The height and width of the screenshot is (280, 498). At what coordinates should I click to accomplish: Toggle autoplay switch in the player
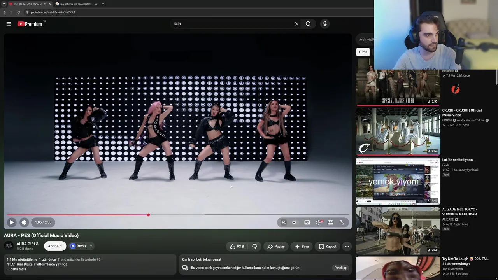[x=294, y=222]
